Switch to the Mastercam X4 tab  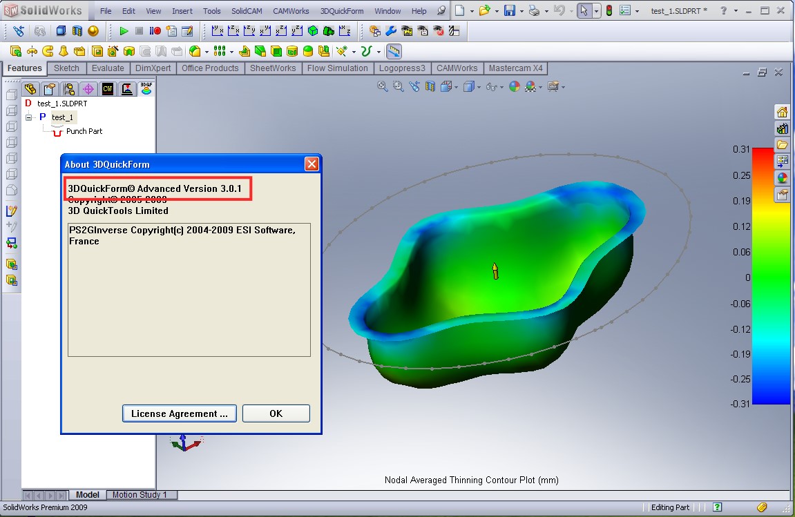click(x=516, y=68)
